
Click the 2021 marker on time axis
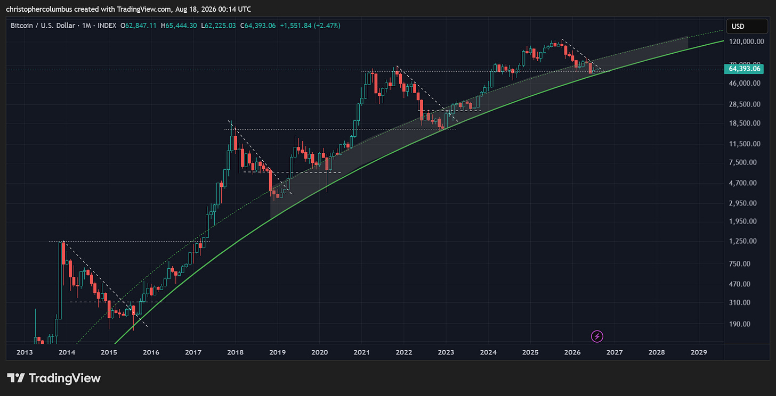361,352
